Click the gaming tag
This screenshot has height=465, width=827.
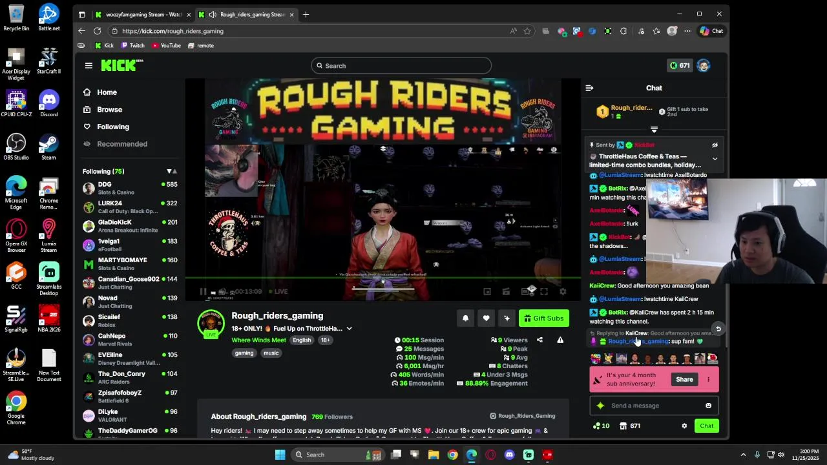(x=244, y=353)
